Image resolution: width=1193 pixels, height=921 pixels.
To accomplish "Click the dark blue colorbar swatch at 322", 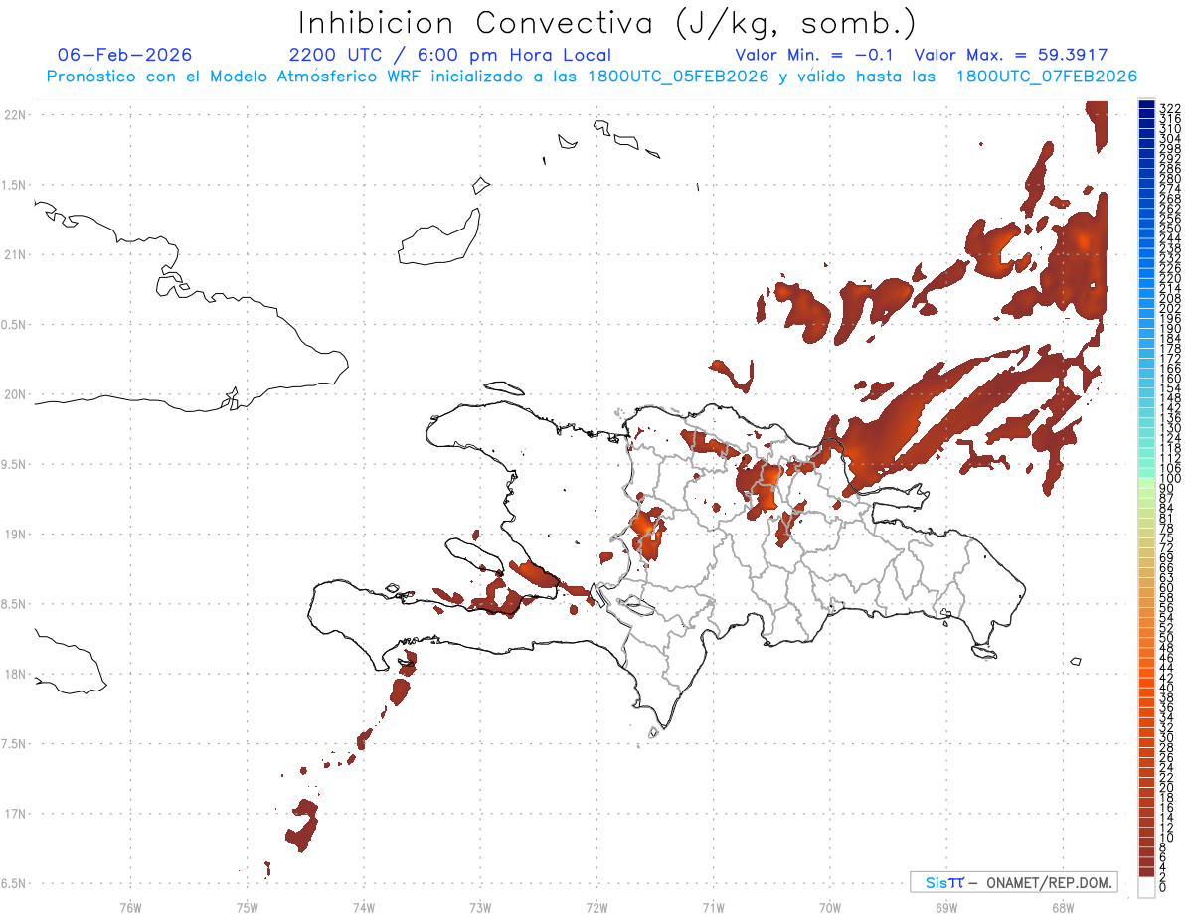I will [1146, 106].
